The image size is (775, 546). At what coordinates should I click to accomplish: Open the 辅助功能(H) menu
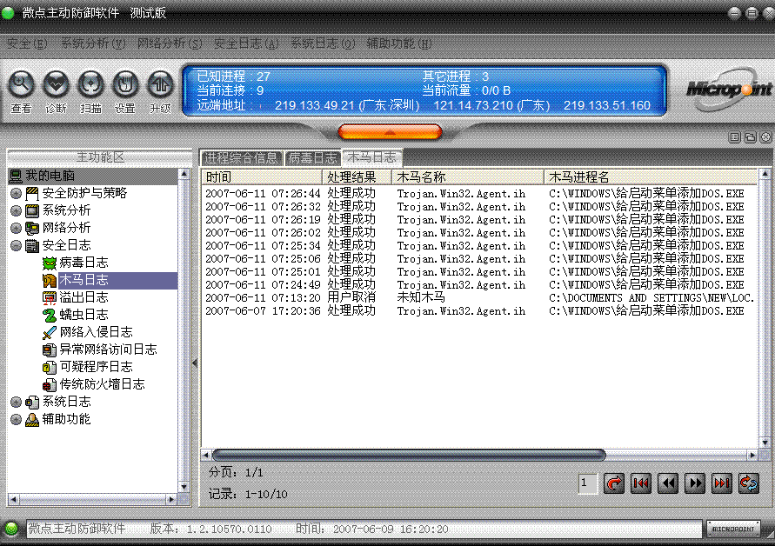pyautogui.click(x=399, y=43)
